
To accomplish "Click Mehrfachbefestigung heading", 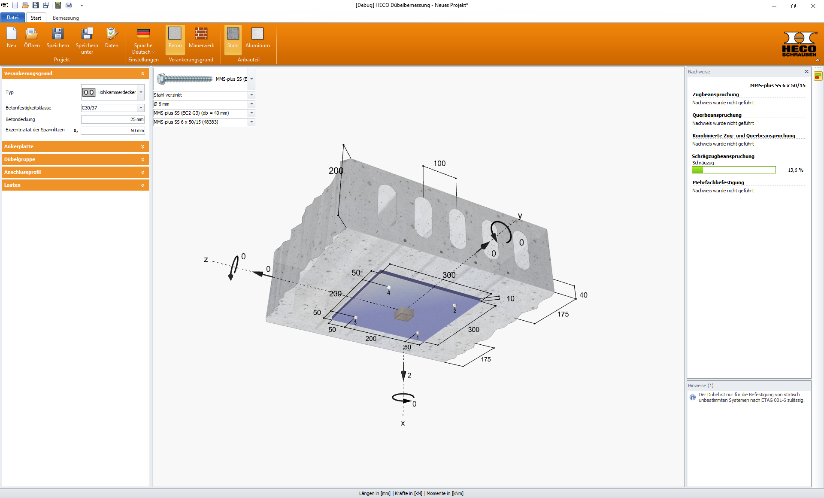I will [718, 182].
